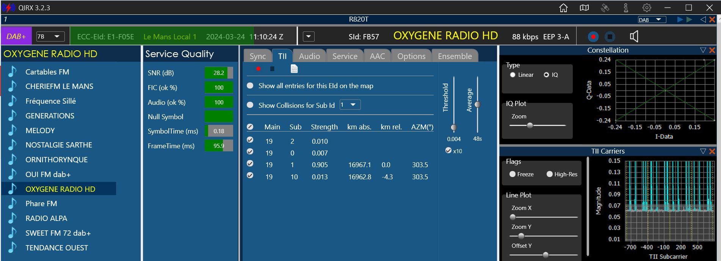This screenshot has height=261, width=721.
Task: Enable Show Collisions for Sub Id
Action: click(250, 105)
